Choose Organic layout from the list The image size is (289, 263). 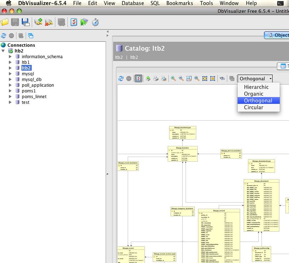(x=259, y=93)
